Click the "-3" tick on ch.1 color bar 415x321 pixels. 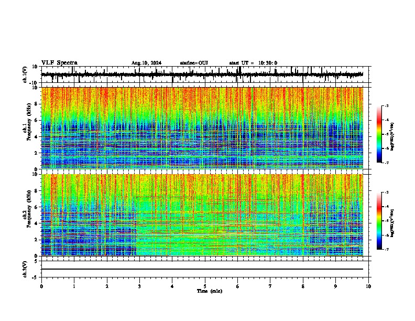[x=387, y=105]
